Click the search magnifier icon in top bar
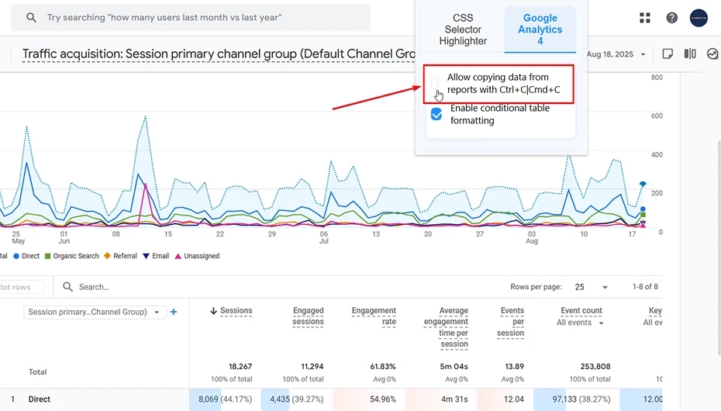The height and width of the screenshot is (411, 721). pyautogui.click(x=31, y=18)
